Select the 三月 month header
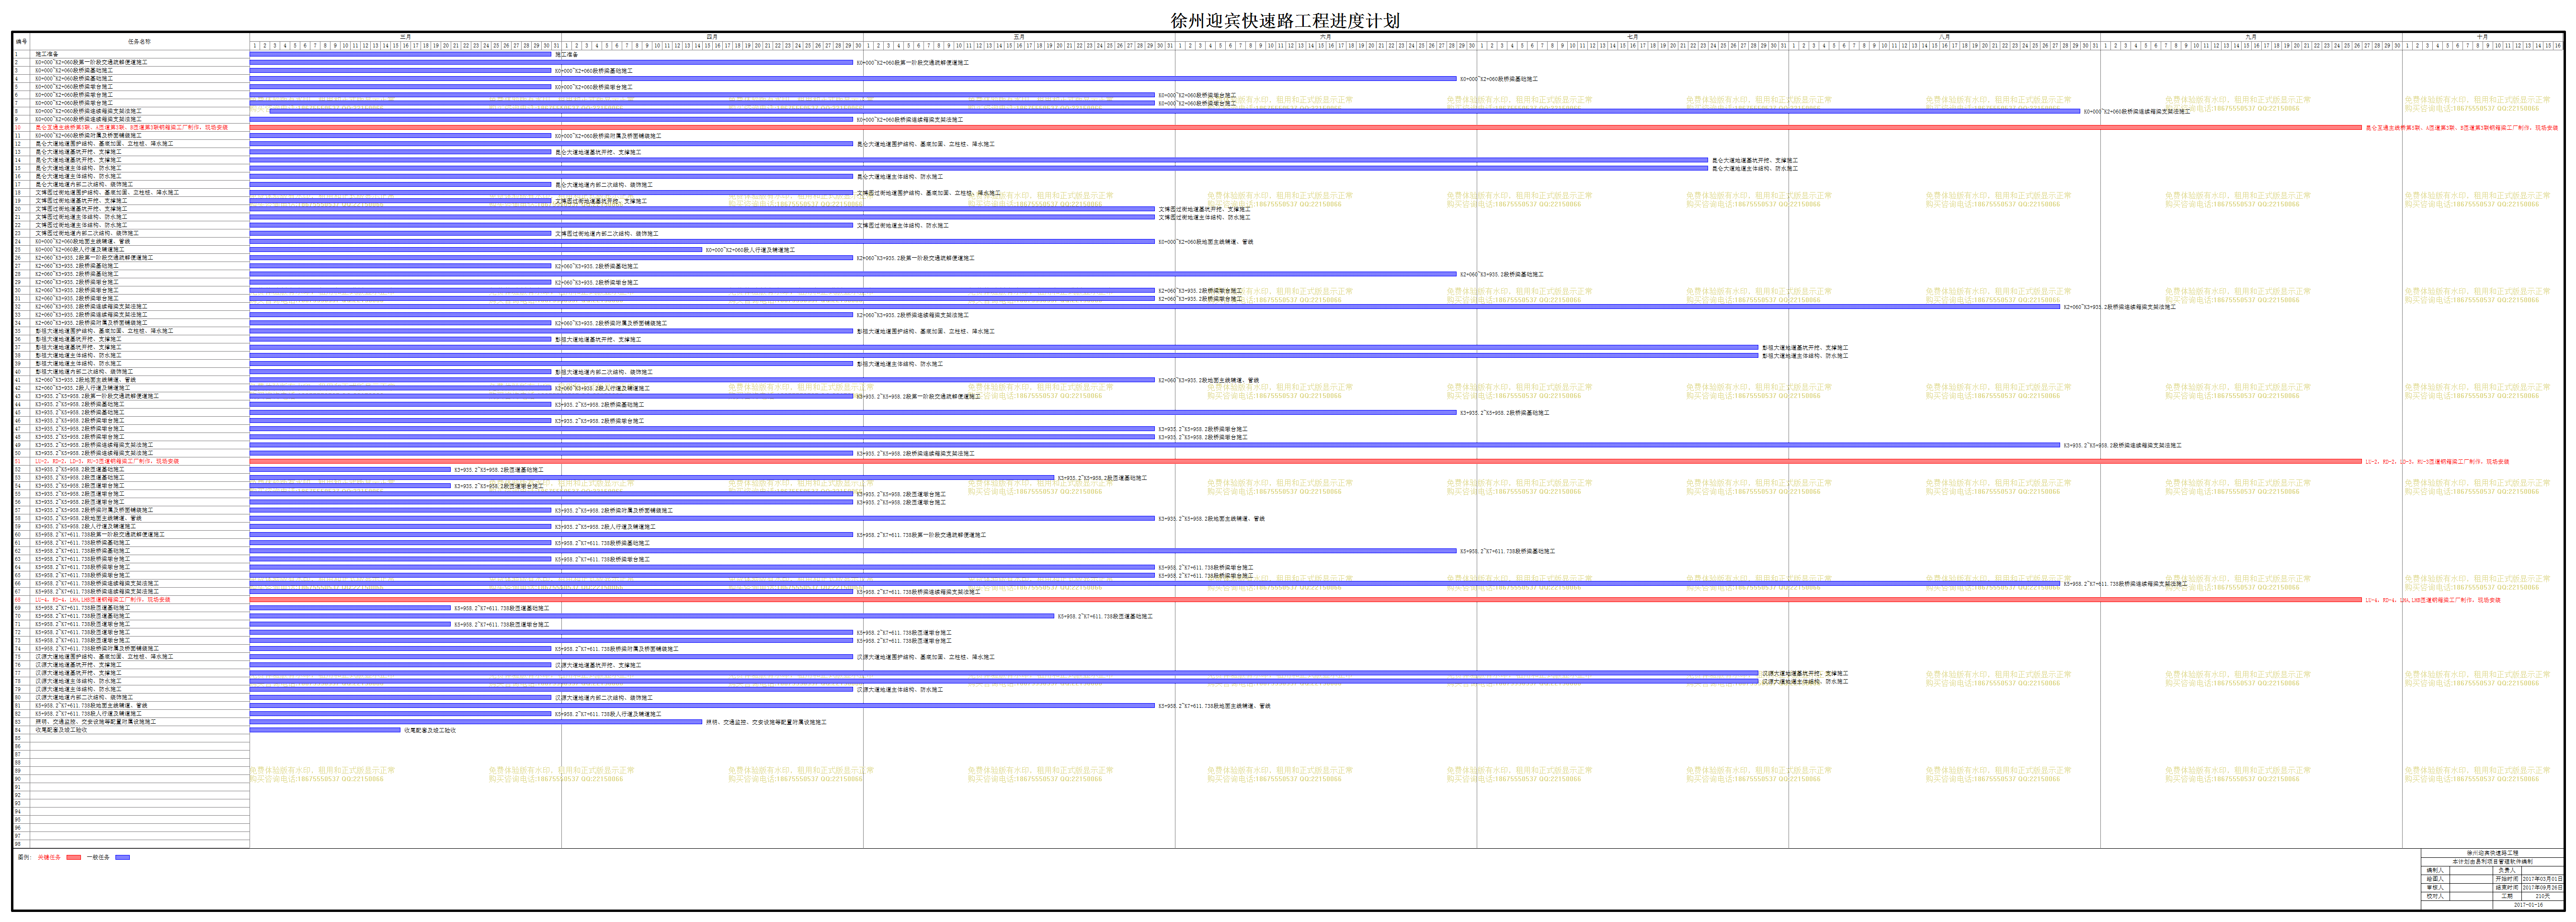Screen dimensions: 2576x922 [405, 37]
